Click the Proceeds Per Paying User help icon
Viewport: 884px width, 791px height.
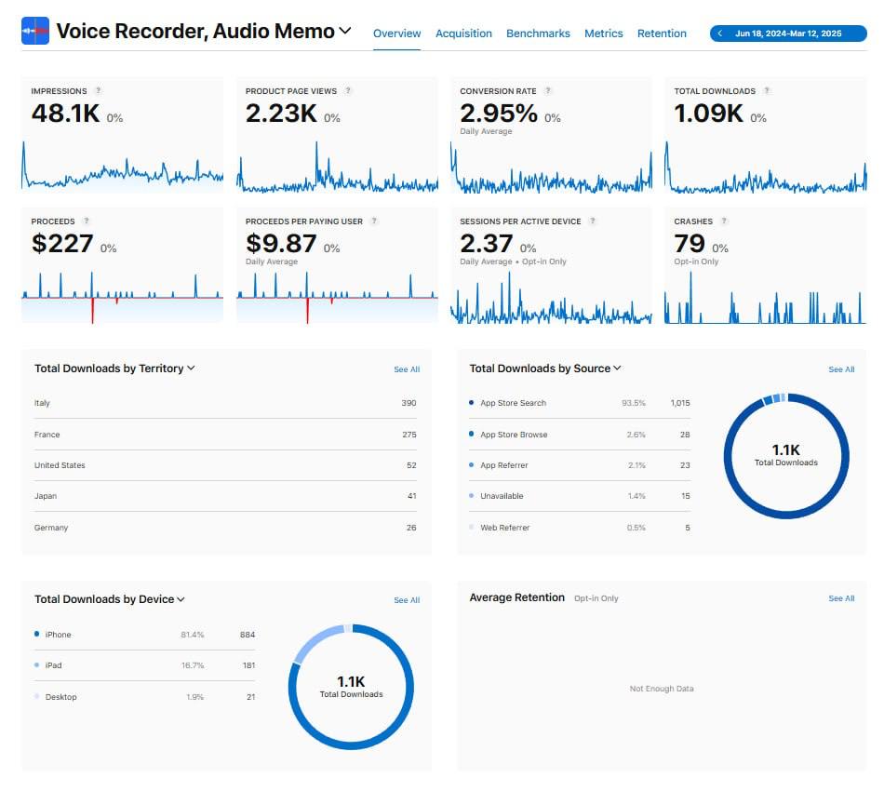click(374, 221)
